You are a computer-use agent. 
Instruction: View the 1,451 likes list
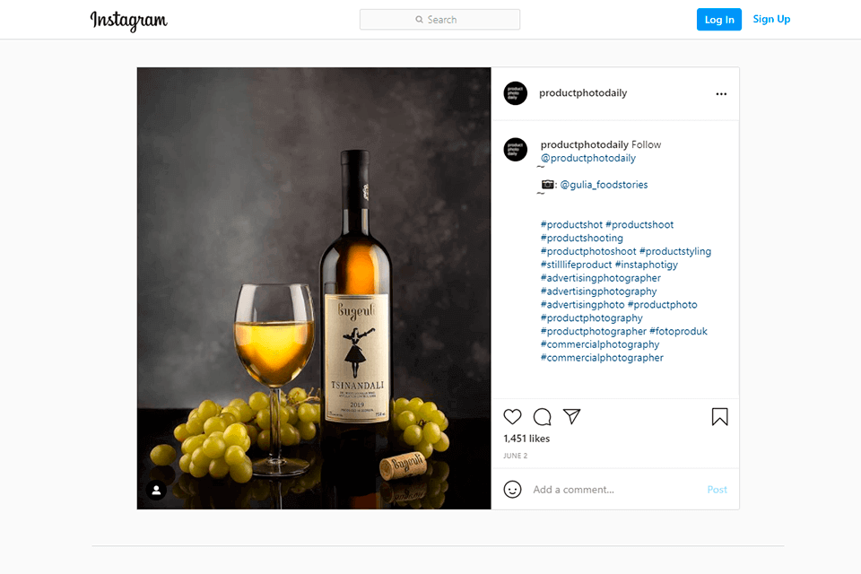pos(526,439)
